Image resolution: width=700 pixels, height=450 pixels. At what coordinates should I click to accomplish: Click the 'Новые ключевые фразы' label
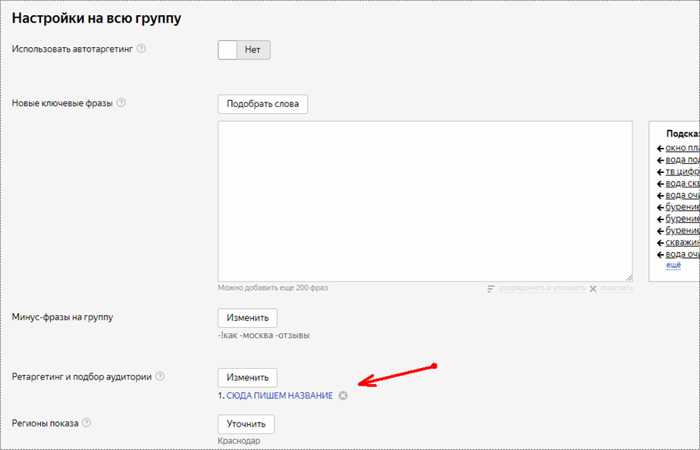(x=62, y=103)
